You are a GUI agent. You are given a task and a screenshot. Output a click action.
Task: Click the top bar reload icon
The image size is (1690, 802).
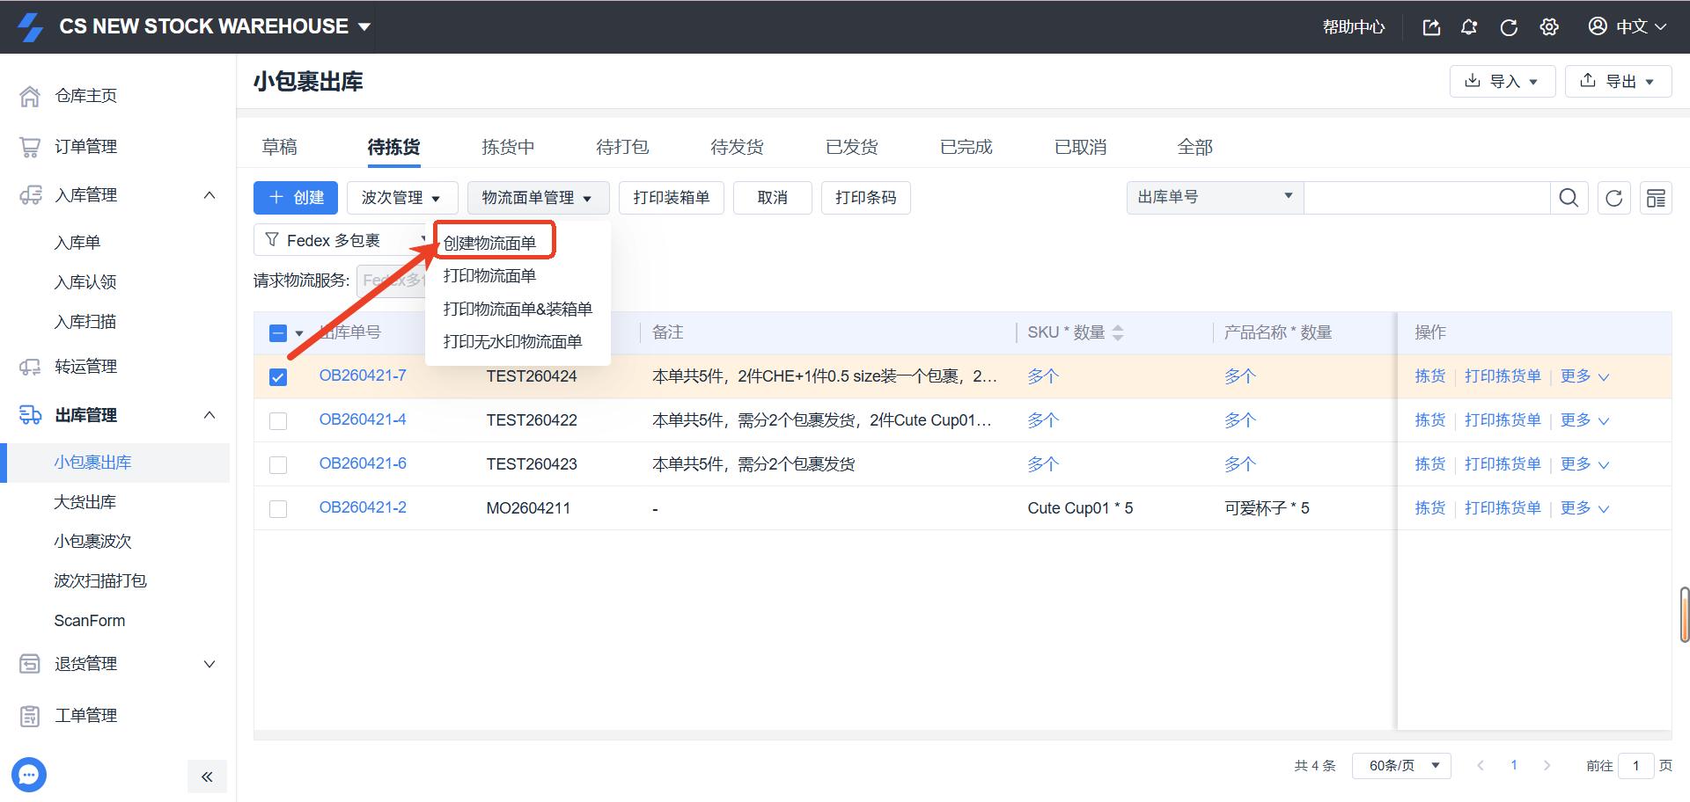(1509, 27)
